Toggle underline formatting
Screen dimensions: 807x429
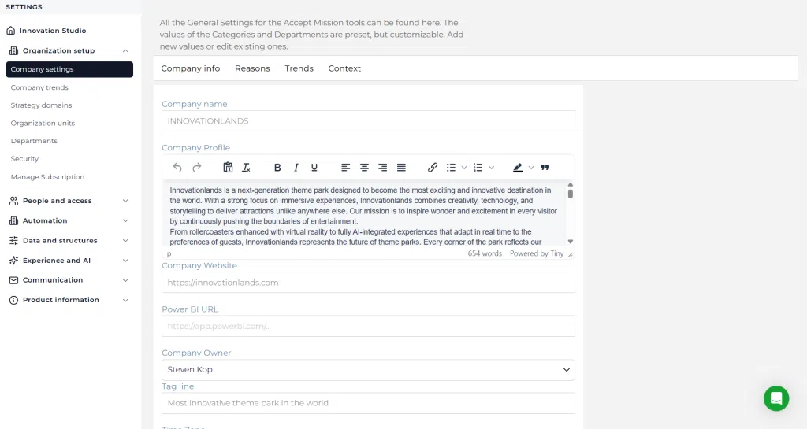point(314,168)
